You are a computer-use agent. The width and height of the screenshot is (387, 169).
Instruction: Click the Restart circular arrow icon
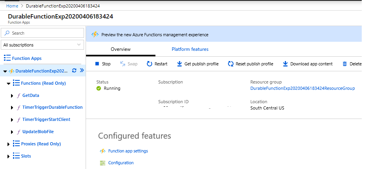[150, 64]
